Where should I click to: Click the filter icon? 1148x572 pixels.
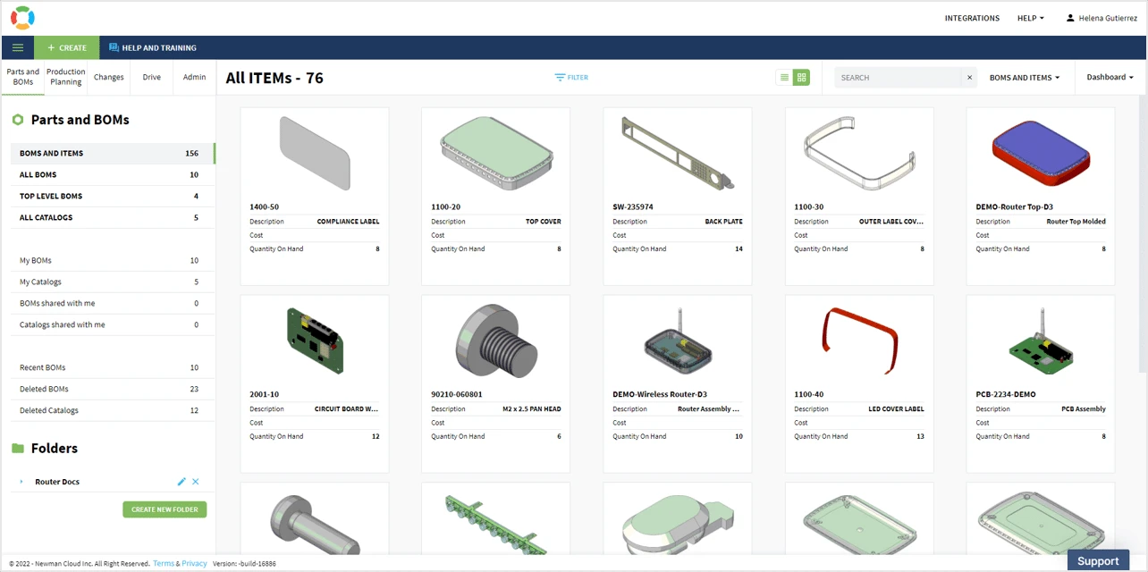click(560, 78)
